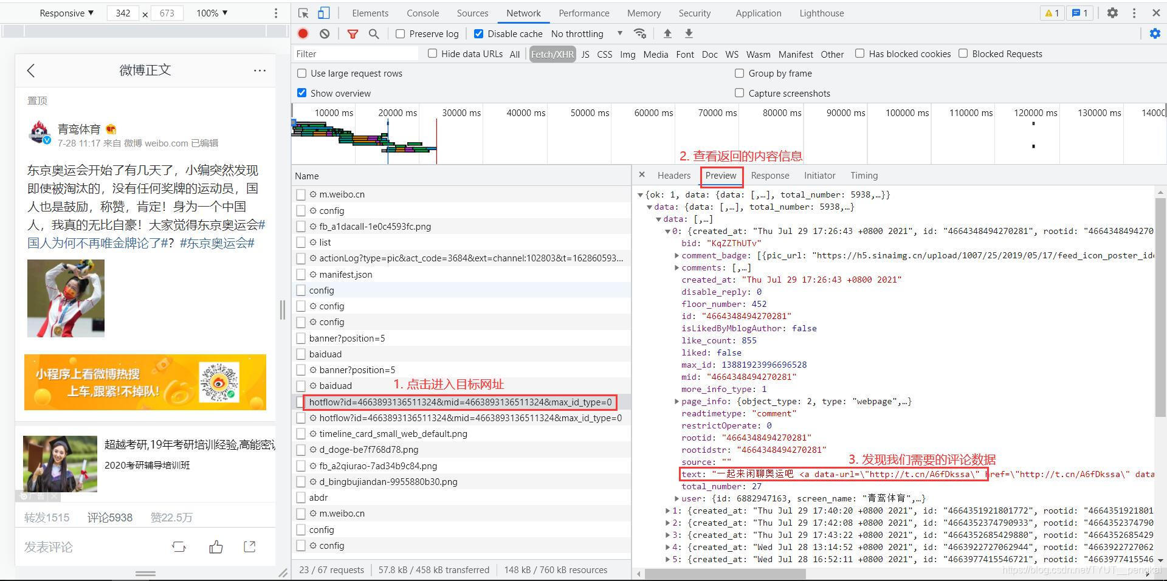Stop recording network log with red button

pos(303,33)
